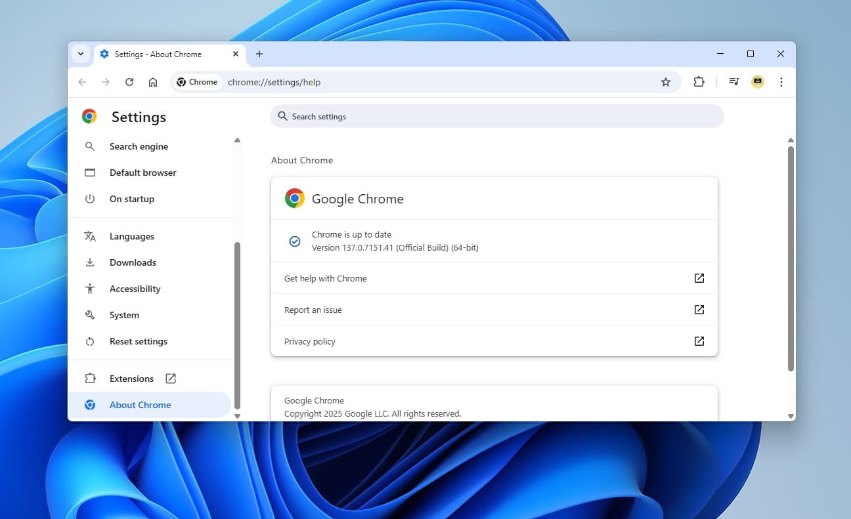Click the Search settings field
The image size is (851, 519).
coord(497,116)
